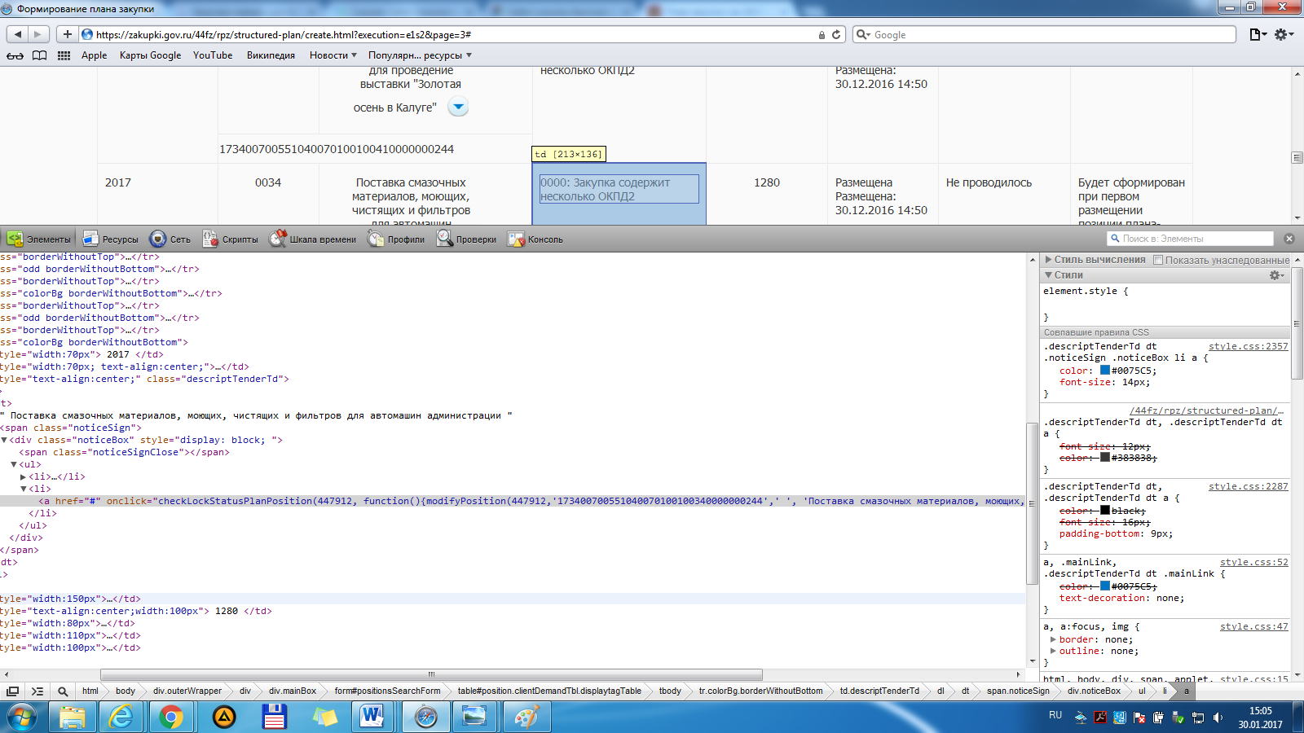This screenshot has height=733, width=1304.
Task: Select the Шкала времени timeline icon
Action: 278,239
